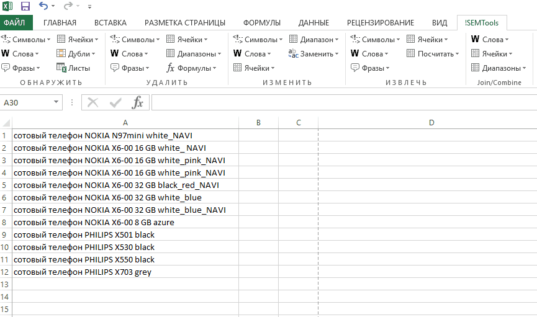537x317 pixels.
Task: Click into the formula bar input
Action: (344, 102)
